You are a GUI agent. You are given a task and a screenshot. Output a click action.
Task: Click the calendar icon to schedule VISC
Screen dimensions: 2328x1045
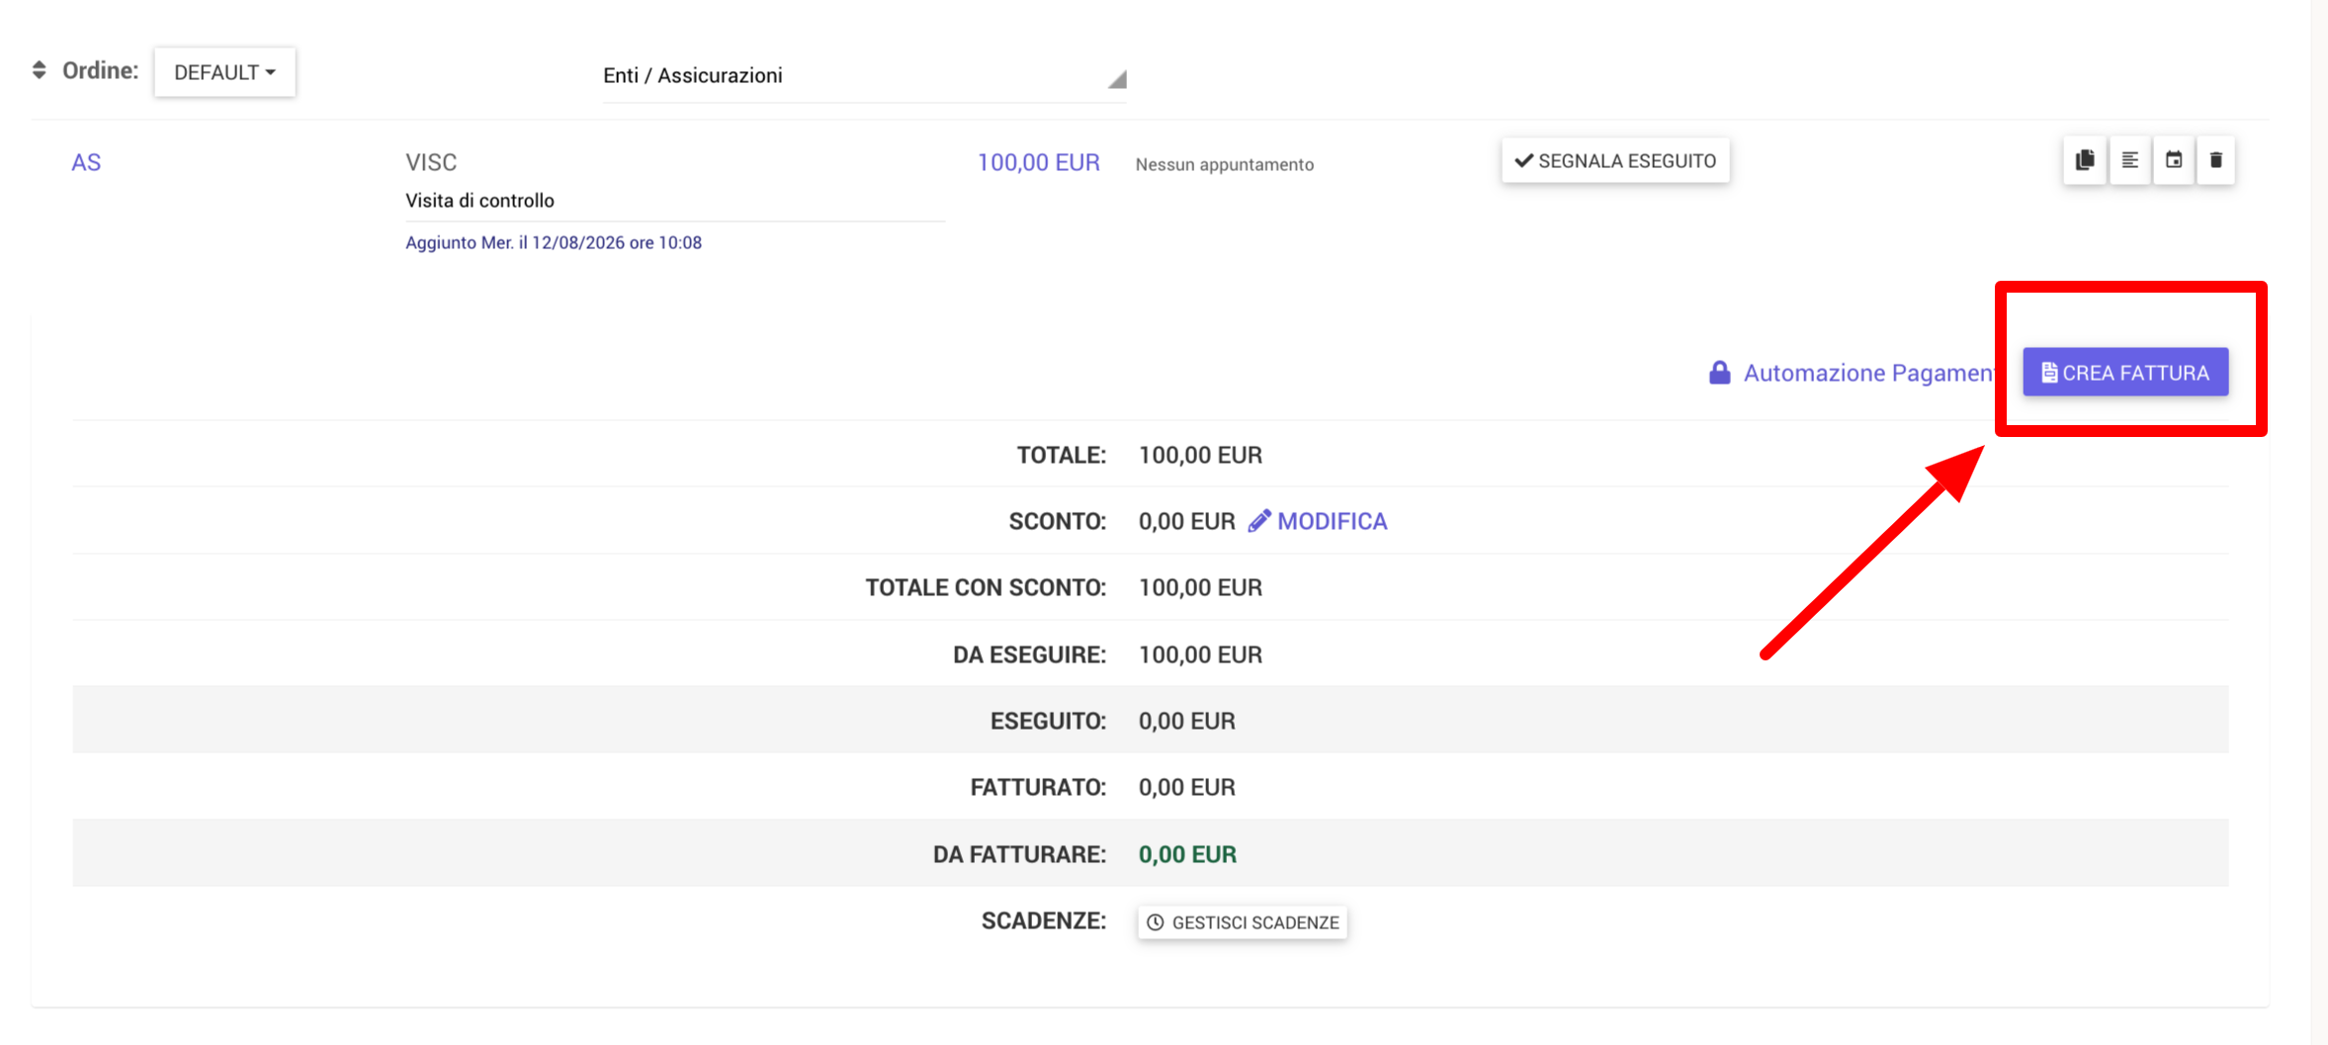click(2173, 160)
